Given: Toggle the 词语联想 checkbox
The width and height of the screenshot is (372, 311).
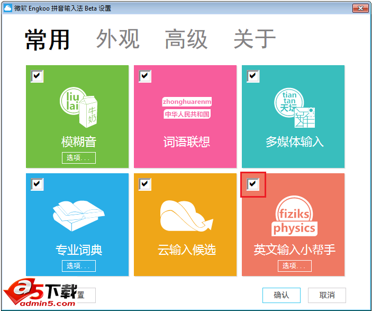Looking at the screenshot, I should click(x=145, y=76).
